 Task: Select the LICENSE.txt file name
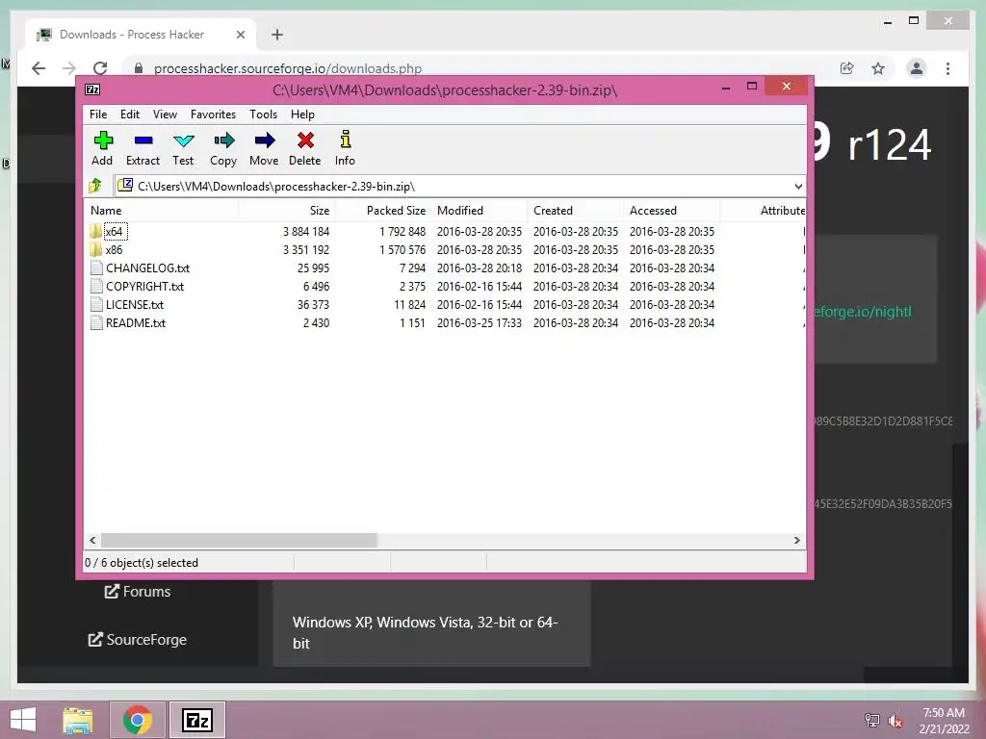click(x=135, y=304)
